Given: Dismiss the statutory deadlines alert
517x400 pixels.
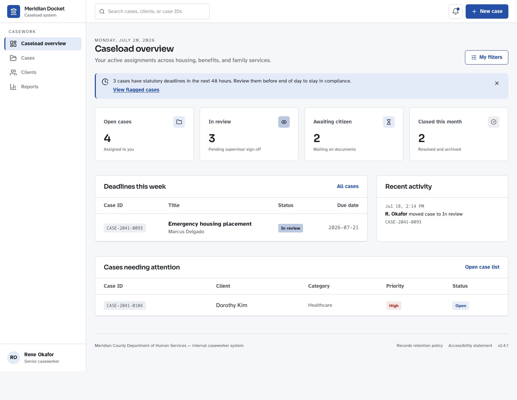Looking at the screenshot, I should [x=497, y=83].
